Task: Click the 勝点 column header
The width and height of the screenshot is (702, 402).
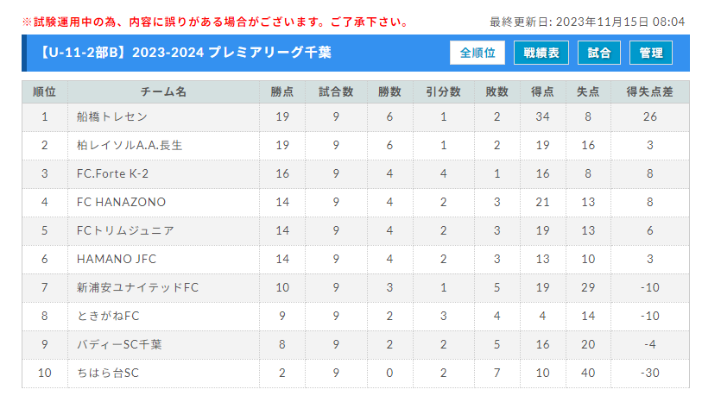Action: 282,92
